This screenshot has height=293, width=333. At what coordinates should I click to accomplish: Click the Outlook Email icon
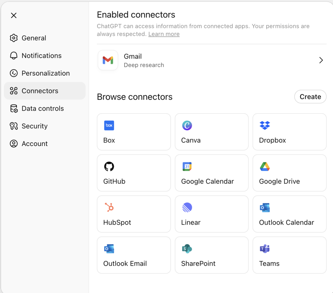pos(109,249)
